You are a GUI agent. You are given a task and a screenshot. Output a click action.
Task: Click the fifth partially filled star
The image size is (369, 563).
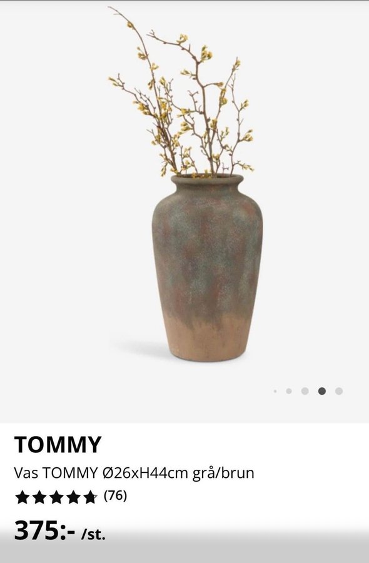pos(89,497)
